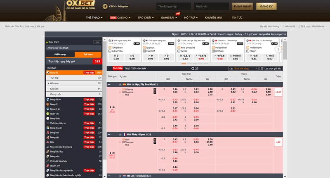
Task: Select the Chung cuộc row
Action: [x=74, y=95]
